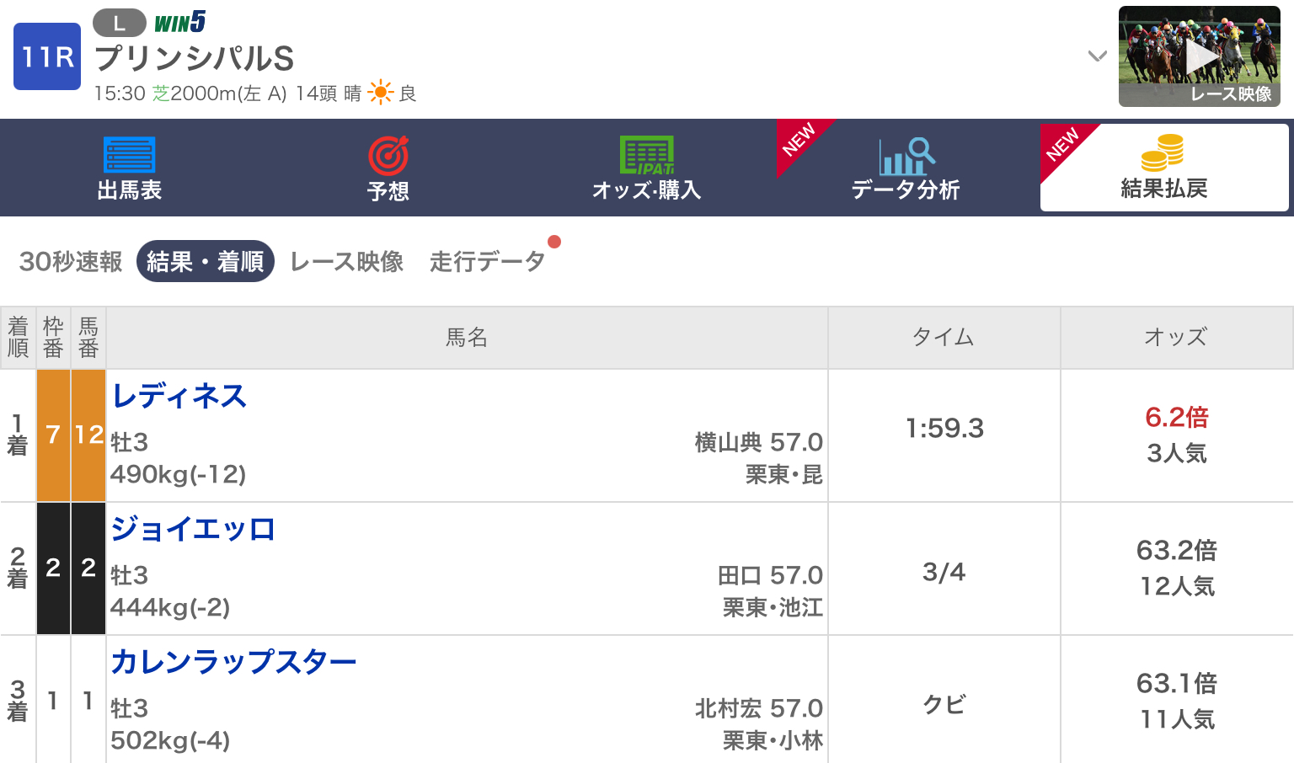This screenshot has height=763, width=1294.
Task: Click the L grade badge
Action: pos(119,24)
